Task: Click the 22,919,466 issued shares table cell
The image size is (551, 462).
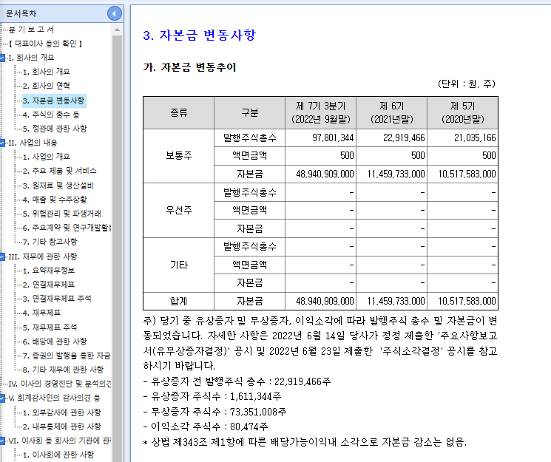Action: [x=392, y=137]
